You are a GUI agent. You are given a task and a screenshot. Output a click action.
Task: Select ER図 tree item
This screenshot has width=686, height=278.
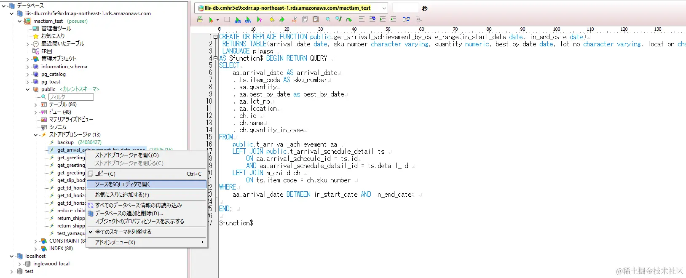click(46, 51)
